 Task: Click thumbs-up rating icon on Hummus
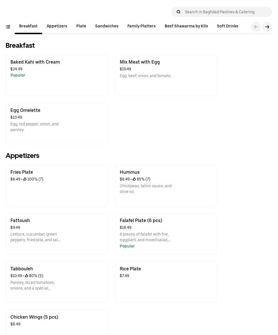coord(134,179)
